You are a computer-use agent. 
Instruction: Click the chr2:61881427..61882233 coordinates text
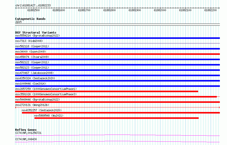[33, 6]
